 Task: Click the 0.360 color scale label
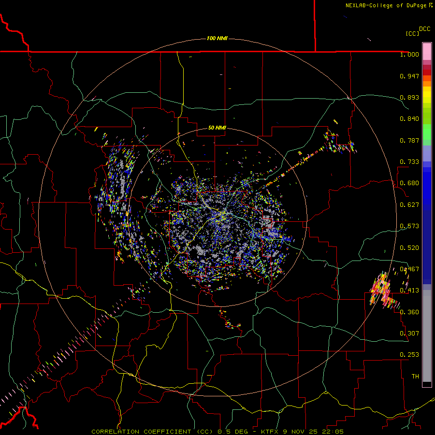tap(409, 312)
